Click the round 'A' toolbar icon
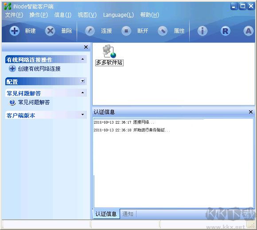257x230 pixels. [249, 31]
